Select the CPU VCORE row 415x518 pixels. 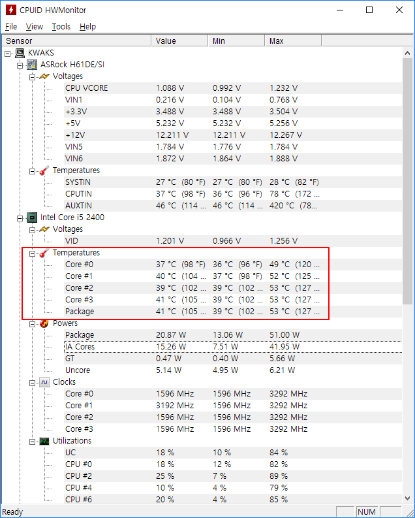pyautogui.click(x=233, y=88)
